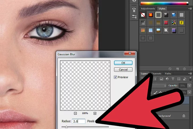
Task: Toggle the layer filtering switch
Action: [190, 79]
